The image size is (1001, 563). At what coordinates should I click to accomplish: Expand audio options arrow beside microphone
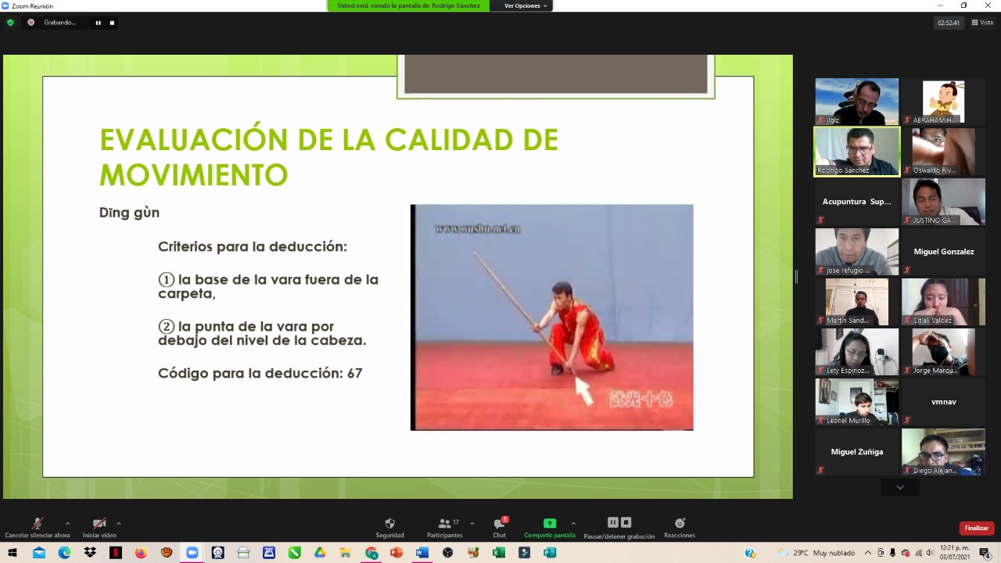pos(67,523)
